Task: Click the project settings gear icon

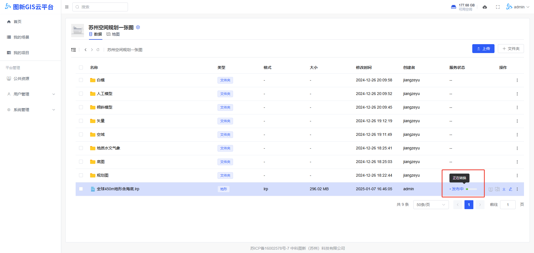Action: pyautogui.click(x=138, y=27)
